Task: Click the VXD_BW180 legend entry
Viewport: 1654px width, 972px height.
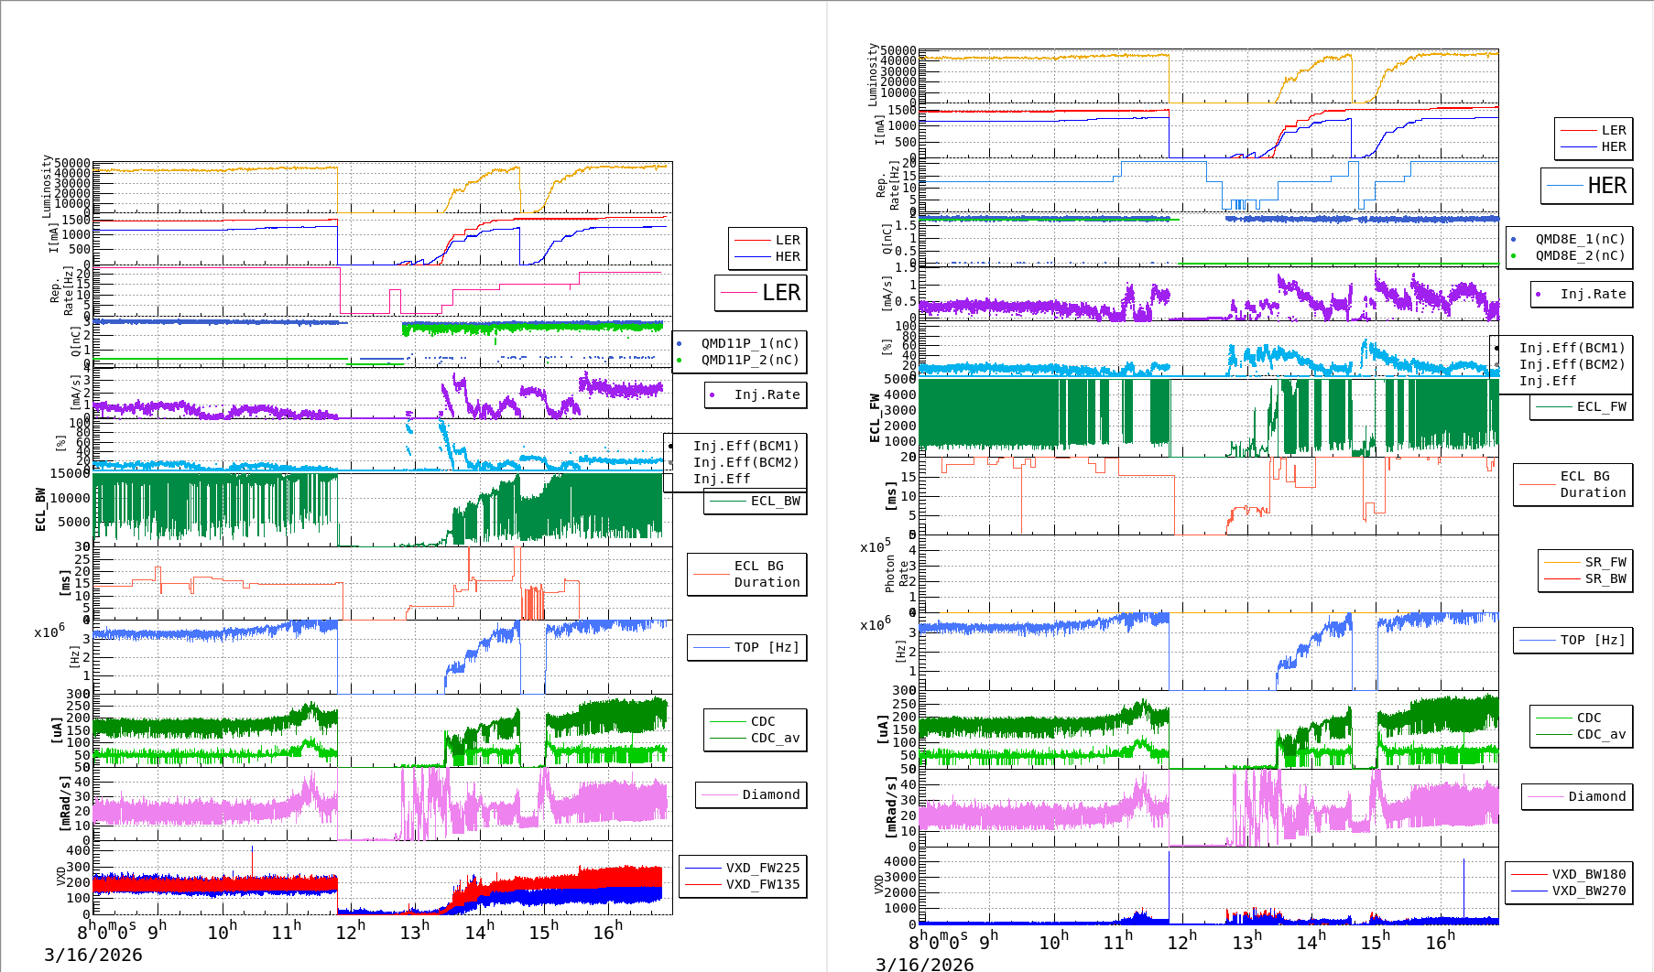Action: point(1588,874)
